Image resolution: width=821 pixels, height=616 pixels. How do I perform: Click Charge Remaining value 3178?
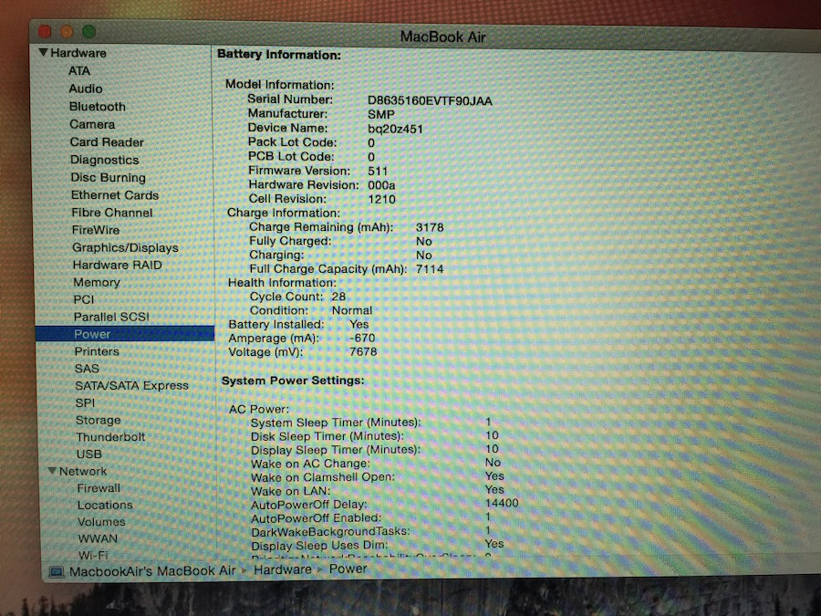click(430, 227)
